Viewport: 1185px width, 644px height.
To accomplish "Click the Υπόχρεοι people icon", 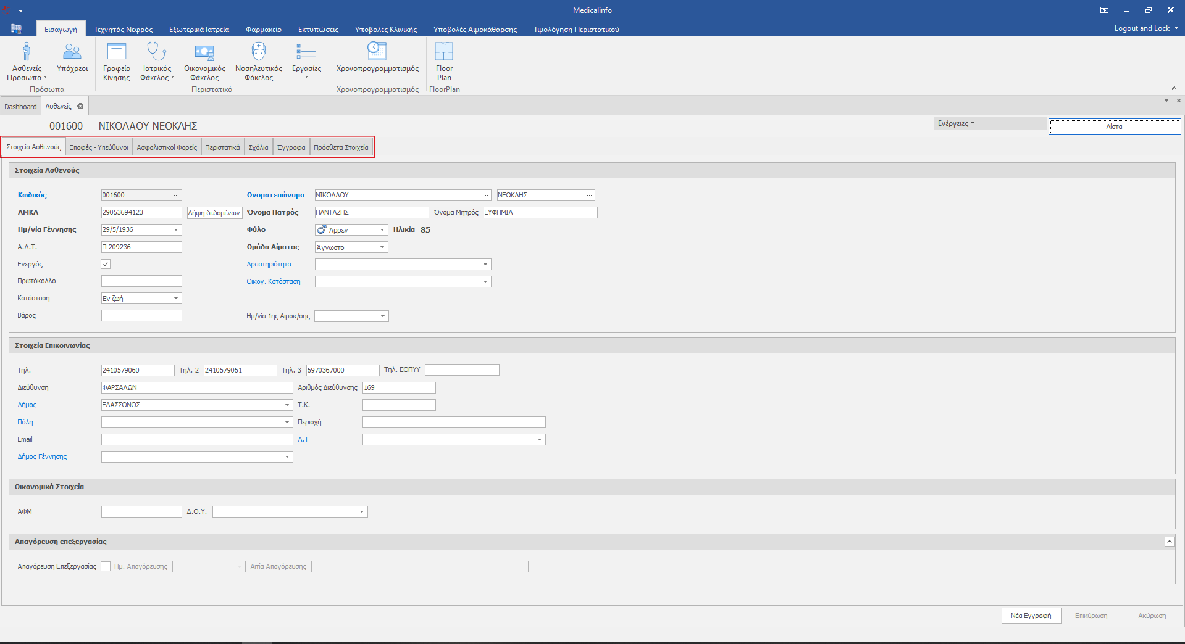I will (x=72, y=52).
